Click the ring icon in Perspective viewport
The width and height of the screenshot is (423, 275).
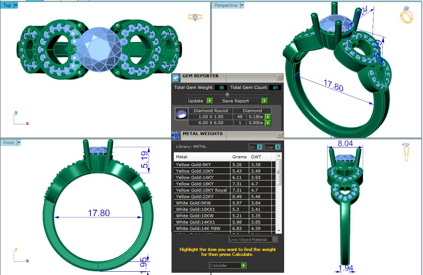[406, 15]
